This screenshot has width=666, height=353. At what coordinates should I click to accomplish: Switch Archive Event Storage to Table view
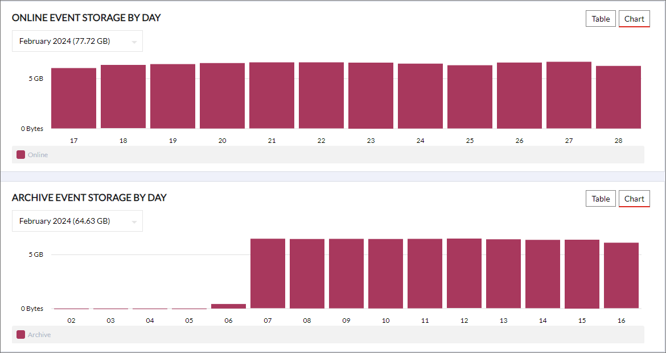pyautogui.click(x=601, y=199)
